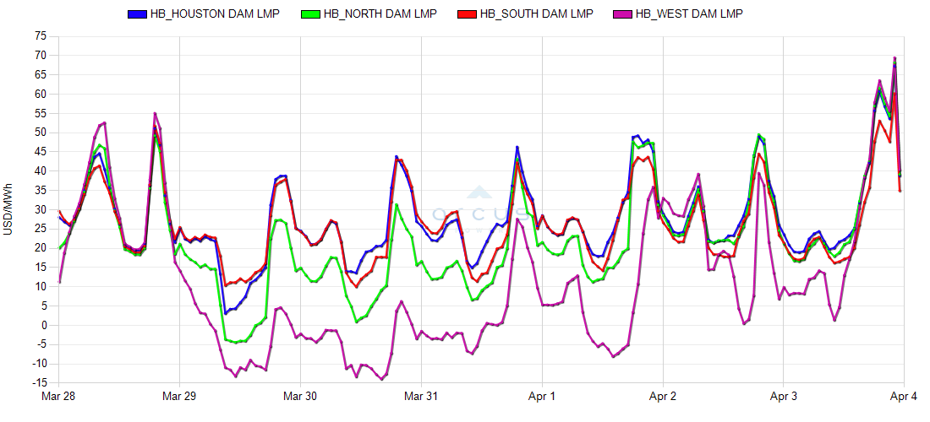Image resolution: width=930 pixels, height=422 pixels.
Task: Click the Apr 3 x-axis label
Action: tap(784, 395)
